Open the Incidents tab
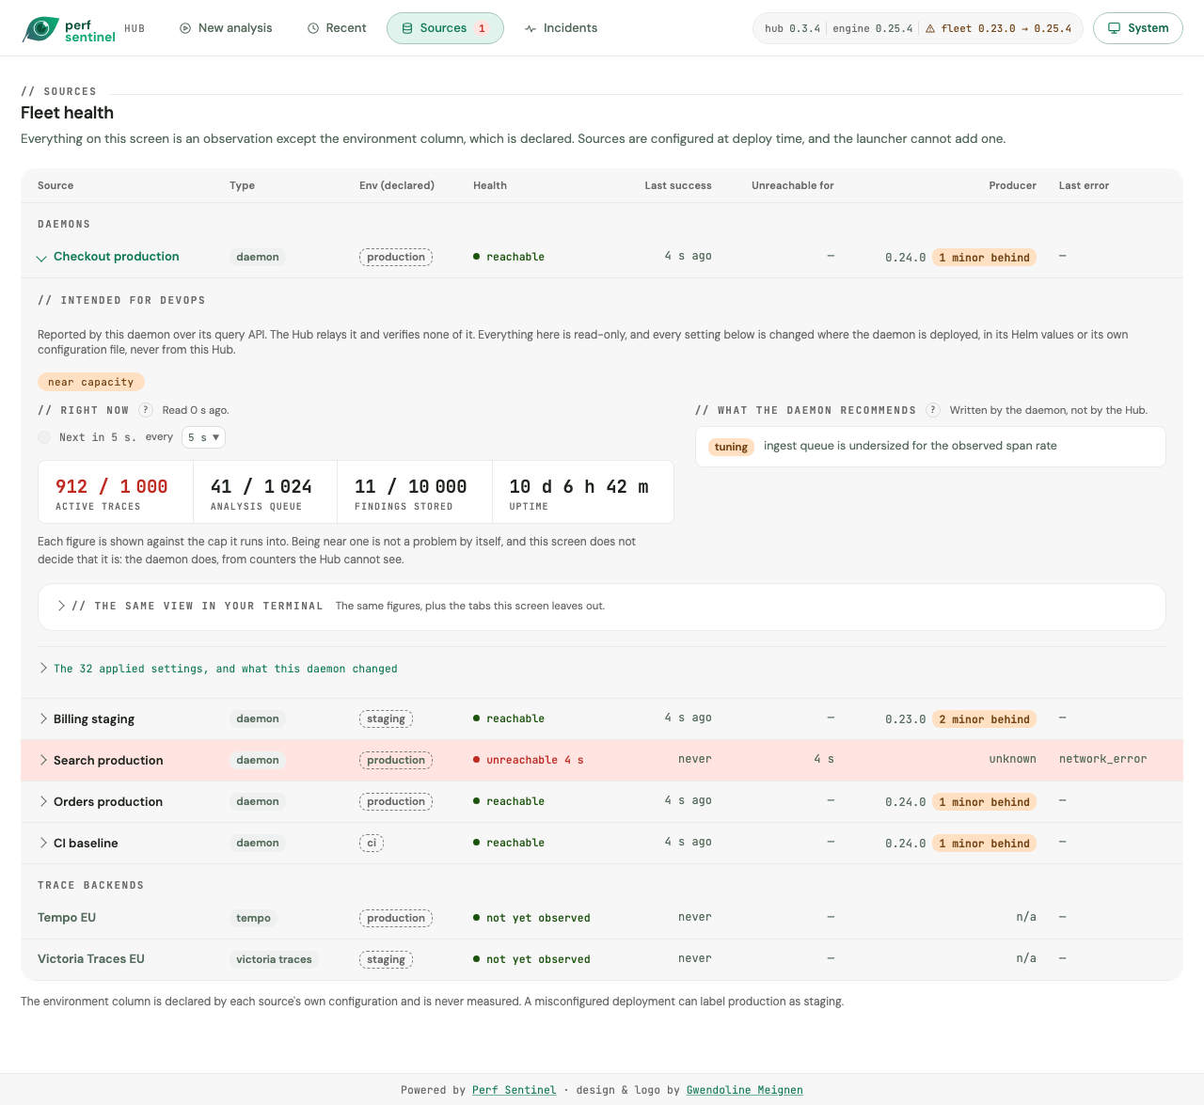The width and height of the screenshot is (1204, 1105). tap(562, 28)
